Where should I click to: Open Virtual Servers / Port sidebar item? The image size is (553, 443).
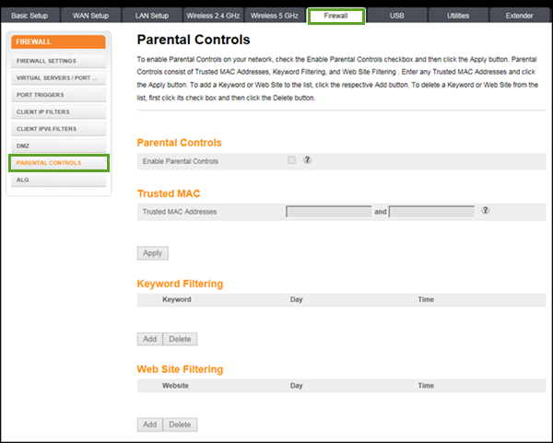pyautogui.click(x=57, y=77)
